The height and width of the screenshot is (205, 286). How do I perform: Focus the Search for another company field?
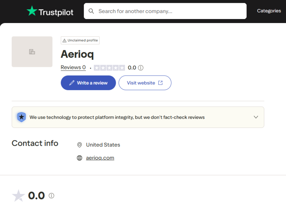click(165, 11)
